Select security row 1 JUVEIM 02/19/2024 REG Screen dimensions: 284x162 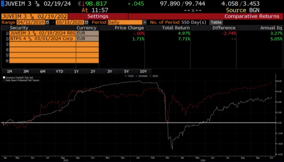click(x=43, y=33)
